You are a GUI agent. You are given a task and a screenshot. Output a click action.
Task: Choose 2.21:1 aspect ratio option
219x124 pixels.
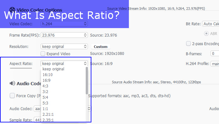click(x=64, y=114)
